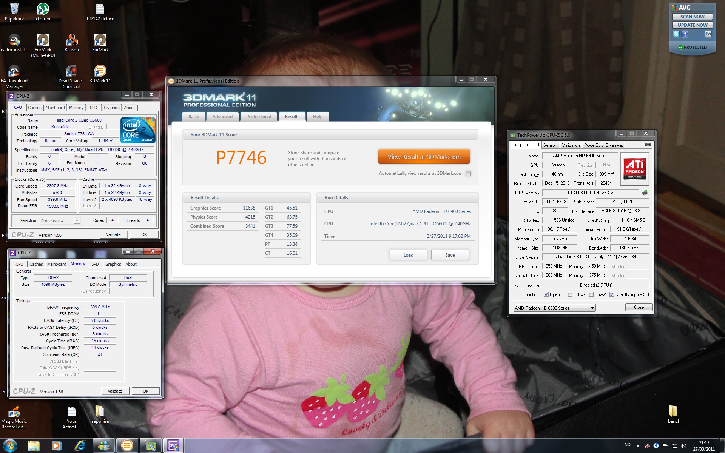Open the Action Center flag tray icon
Screen dimensions: 725x453
[x=665, y=446]
